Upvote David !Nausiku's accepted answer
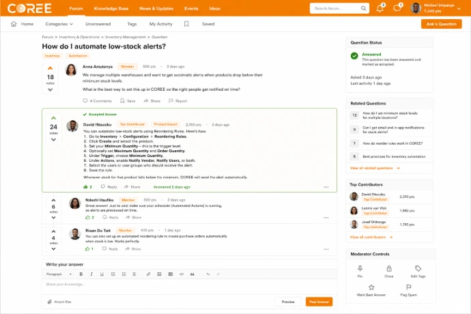This screenshot has height=314, width=471. point(53,118)
